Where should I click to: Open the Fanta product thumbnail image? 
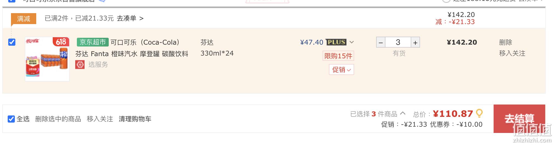click(x=47, y=59)
